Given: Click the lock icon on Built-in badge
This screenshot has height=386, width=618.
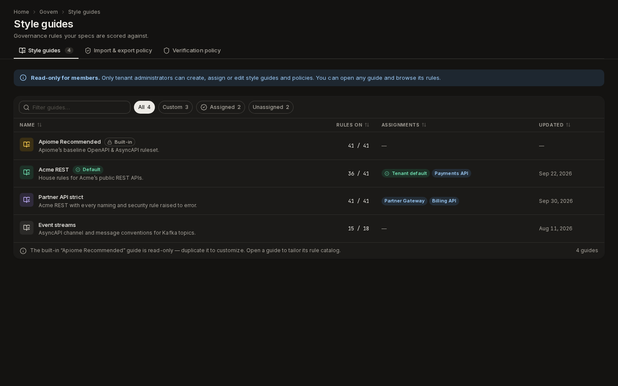Looking at the screenshot, I should [x=110, y=142].
